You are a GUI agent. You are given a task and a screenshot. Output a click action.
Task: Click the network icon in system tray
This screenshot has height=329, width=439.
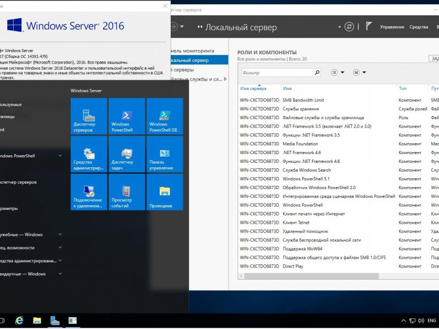[x=412, y=321]
